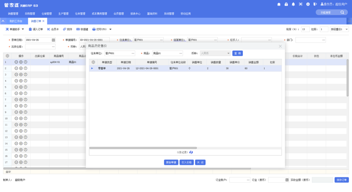Click the home icon in top header

(279, 4)
